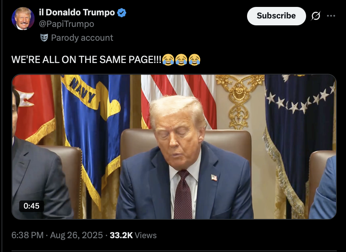Open il Donaldo Trumpo's profile avatar
346x252 pixels.
click(23, 18)
